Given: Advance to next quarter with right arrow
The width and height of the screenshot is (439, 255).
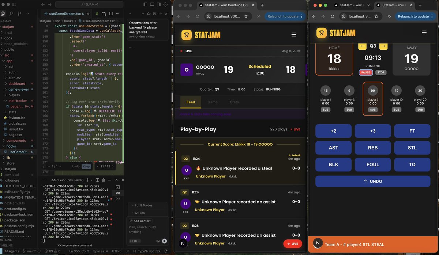Looking at the screenshot, I should pos(383,46).
